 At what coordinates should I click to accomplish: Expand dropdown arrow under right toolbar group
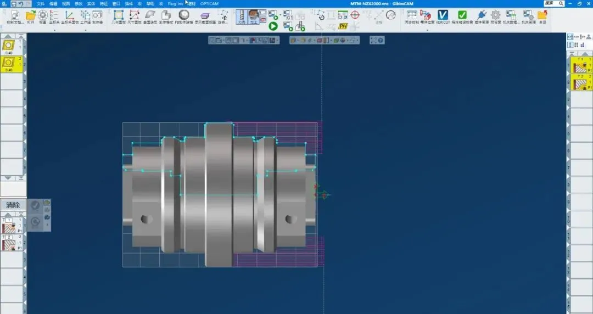click(x=427, y=30)
